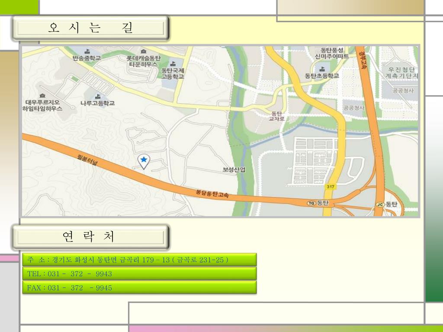Select the 오시는 길 heading banner

pyautogui.click(x=91, y=29)
